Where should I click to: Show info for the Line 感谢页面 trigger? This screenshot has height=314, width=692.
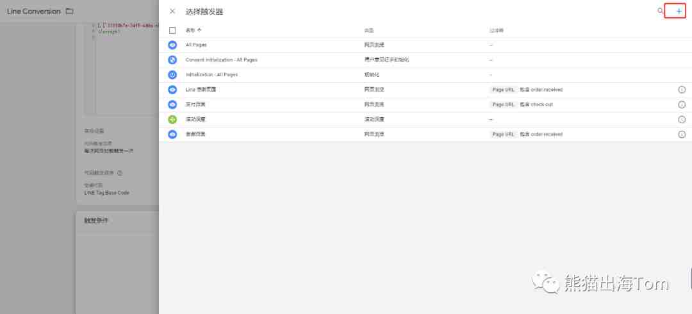(681, 90)
